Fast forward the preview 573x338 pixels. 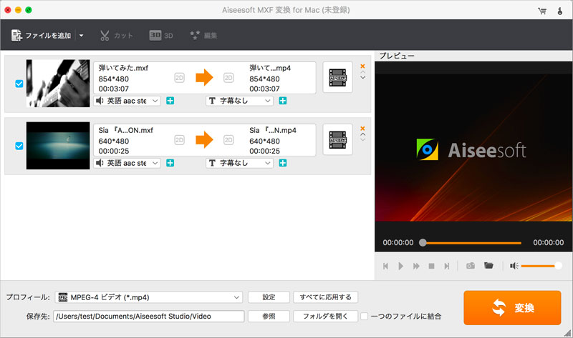pos(416,266)
